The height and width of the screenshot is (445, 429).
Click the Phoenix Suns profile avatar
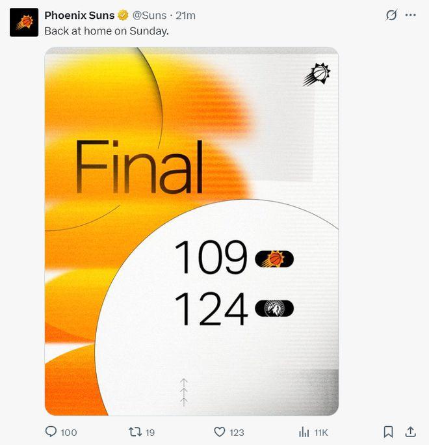(x=24, y=22)
